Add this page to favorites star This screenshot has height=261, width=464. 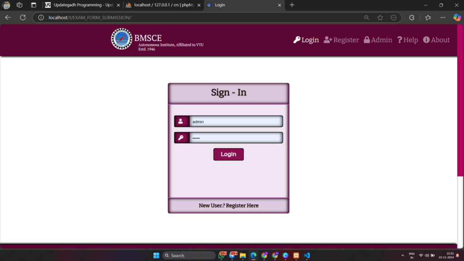(x=380, y=18)
